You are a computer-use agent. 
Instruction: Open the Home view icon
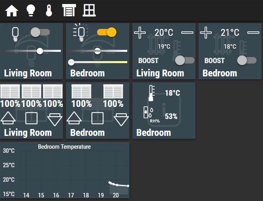[x=12, y=11]
